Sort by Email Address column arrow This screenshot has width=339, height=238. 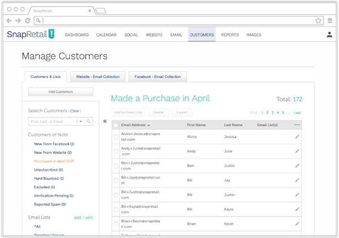pyautogui.click(x=149, y=125)
